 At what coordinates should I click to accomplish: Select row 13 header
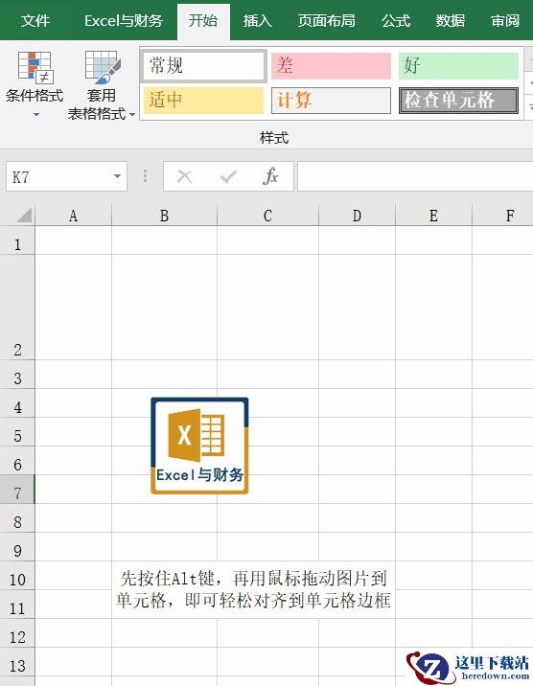coord(17,661)
